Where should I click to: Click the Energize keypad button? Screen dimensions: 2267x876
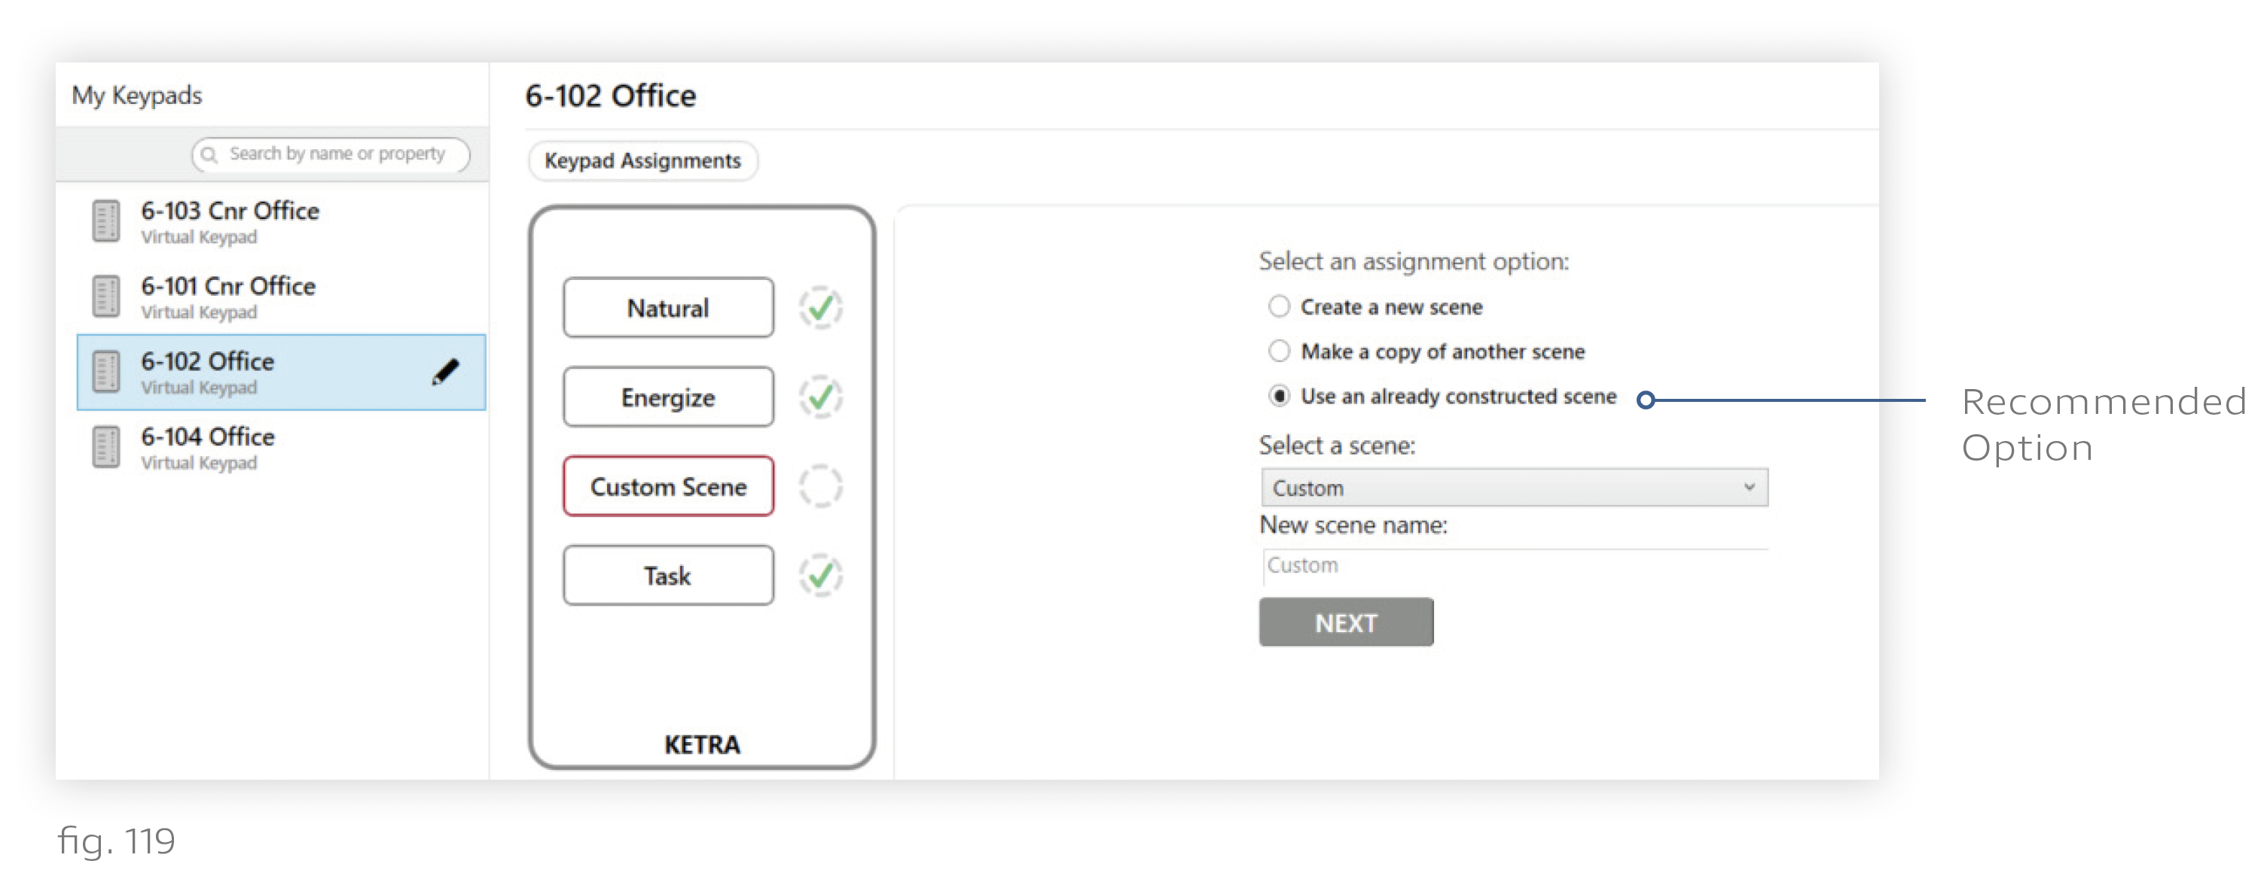pyautogui.click(x=668, y=397)
